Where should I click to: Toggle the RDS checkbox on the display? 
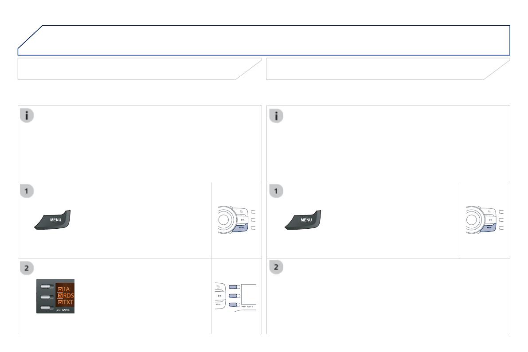tap(61, 296)
